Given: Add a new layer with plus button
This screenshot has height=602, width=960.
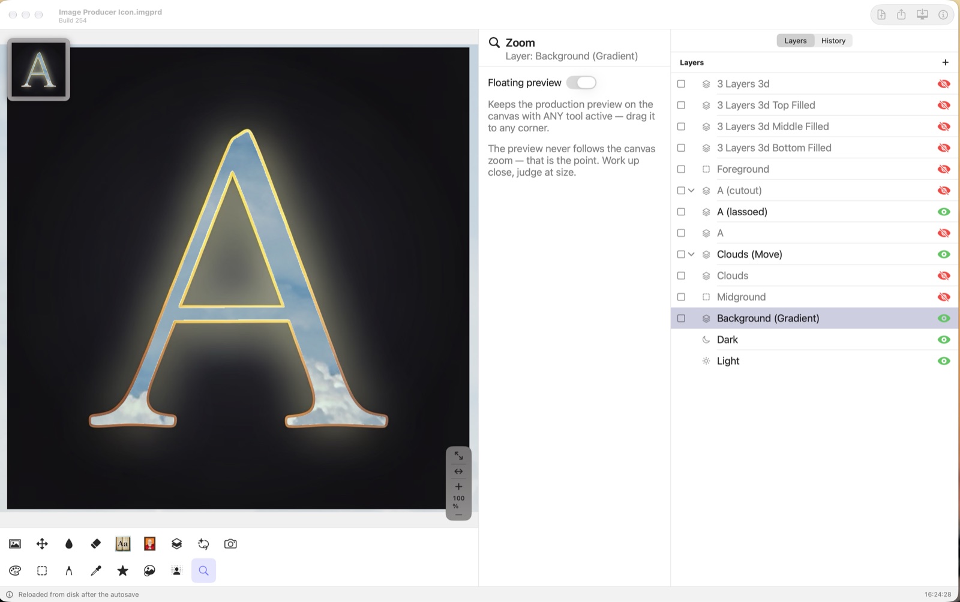Looking at the screenshot, I should pyautogui.click(x=946, y=62).
